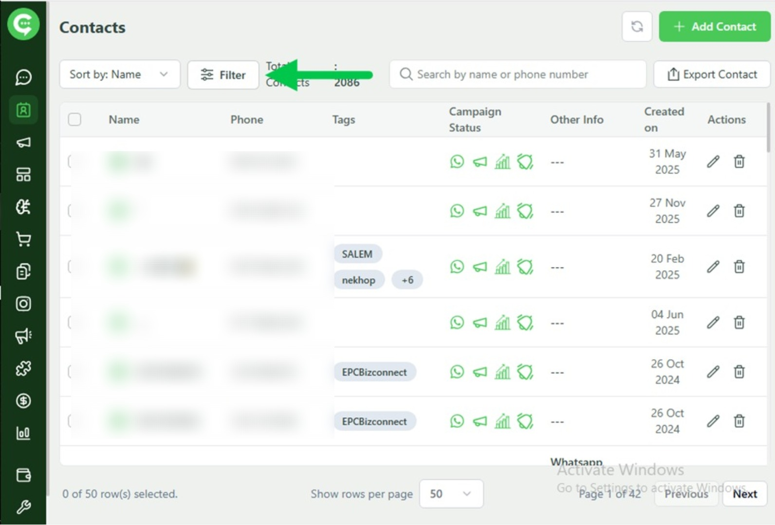Viewport: 775px width, 525px height.
Task: Click the Other Info column header
Action: (577, 120)
